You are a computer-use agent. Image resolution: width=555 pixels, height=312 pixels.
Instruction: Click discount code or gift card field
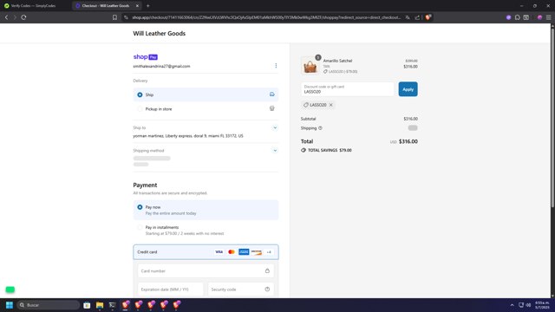[x=347, y=89]
